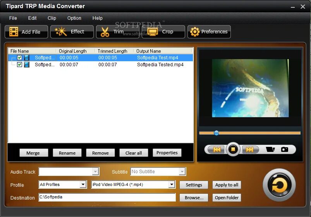Open snapshot folder icon in player
The height and width of the screenshot is (217, 311).
click(270, 149)
